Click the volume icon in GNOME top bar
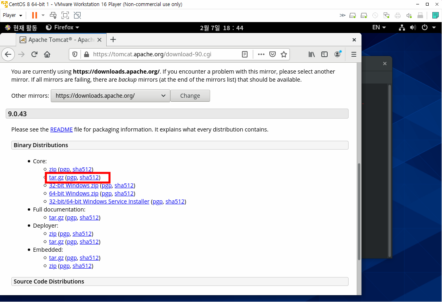Viewport: 442px width, 302px height. pyautogui.click(x=413, y=27)
